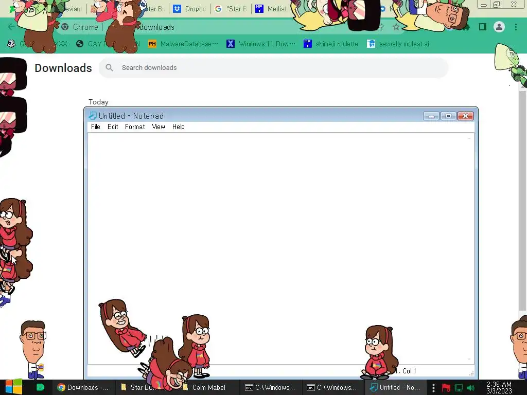
Task: Open the Calm Mabel folder on the taskbar
Action: click(208, 387)
